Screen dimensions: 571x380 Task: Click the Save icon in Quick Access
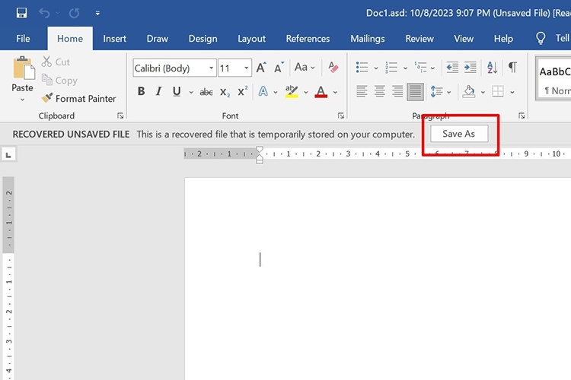tap(21, 13)
